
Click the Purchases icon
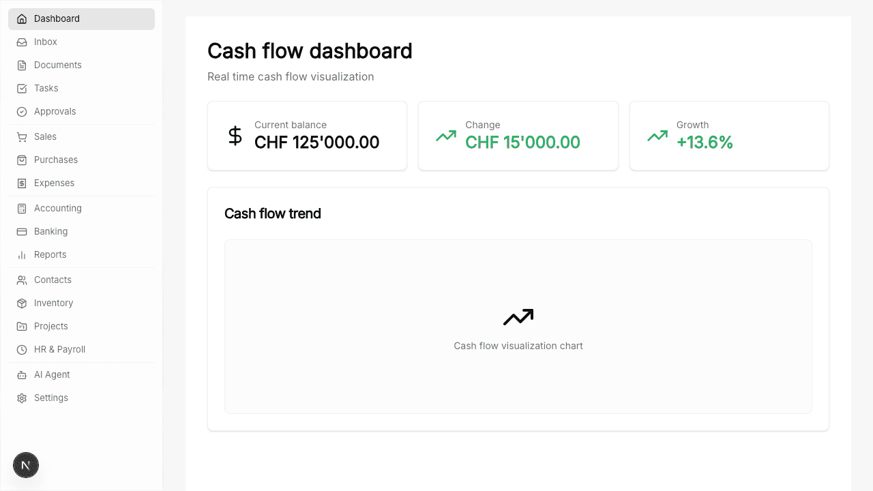pyautogui.click(x=23, y=160)
